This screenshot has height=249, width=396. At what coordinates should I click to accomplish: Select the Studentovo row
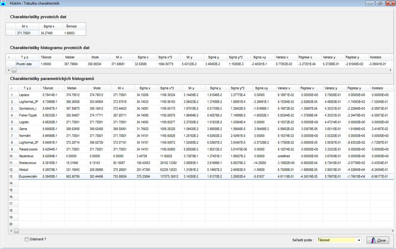201,156
